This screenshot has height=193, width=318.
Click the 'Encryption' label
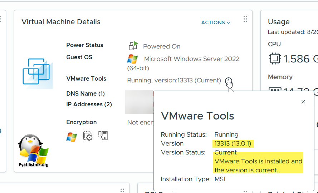81,122
